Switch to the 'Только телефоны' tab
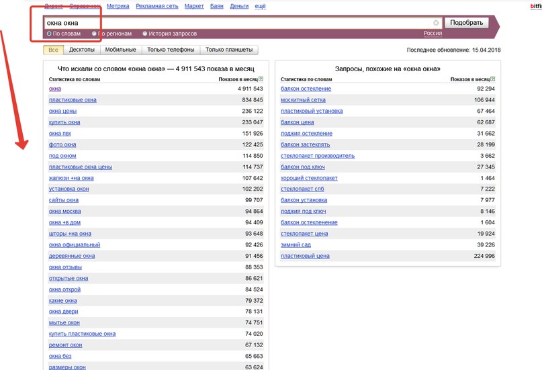The height and width of the screenshot is (370, 542). [171, 50]
